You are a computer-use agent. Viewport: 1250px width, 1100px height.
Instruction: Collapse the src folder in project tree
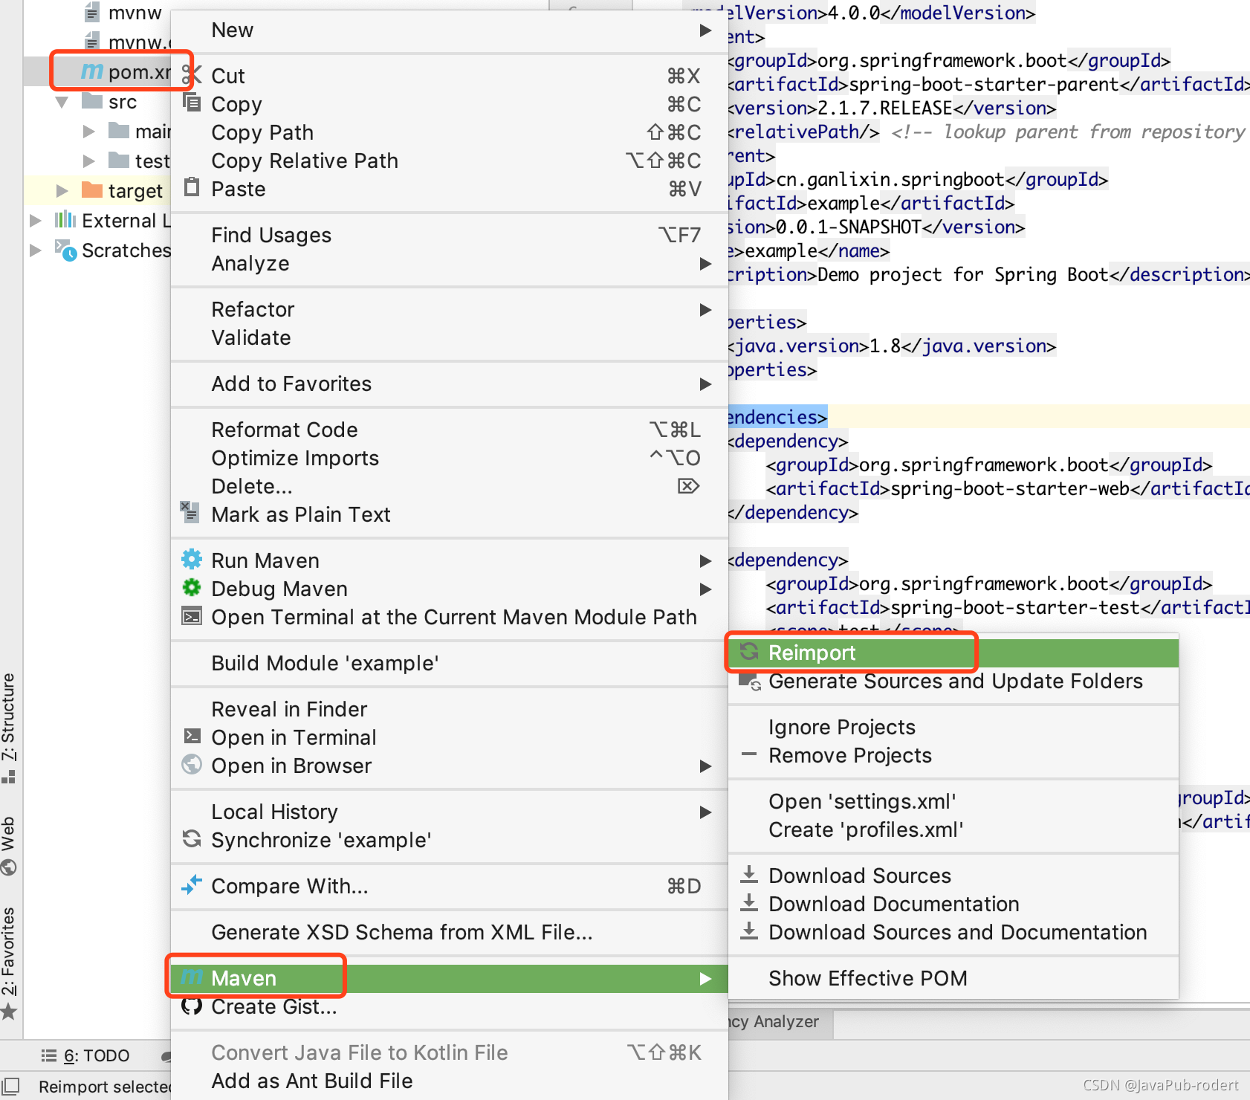pyautogui.click(x=61, y=102)
